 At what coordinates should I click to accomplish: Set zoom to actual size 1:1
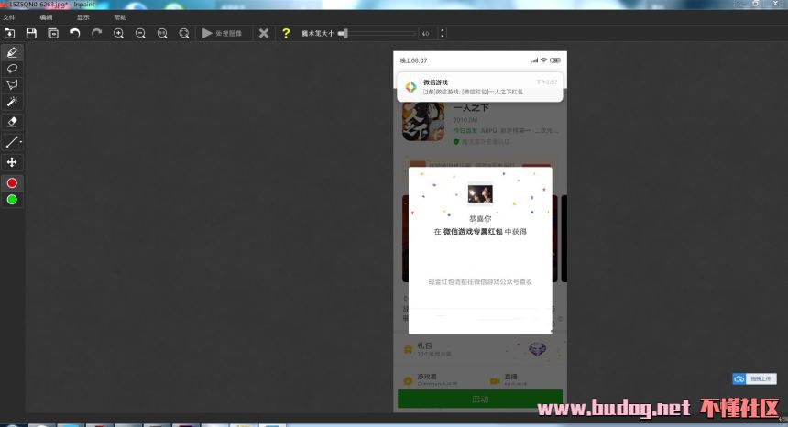[162, 34]
